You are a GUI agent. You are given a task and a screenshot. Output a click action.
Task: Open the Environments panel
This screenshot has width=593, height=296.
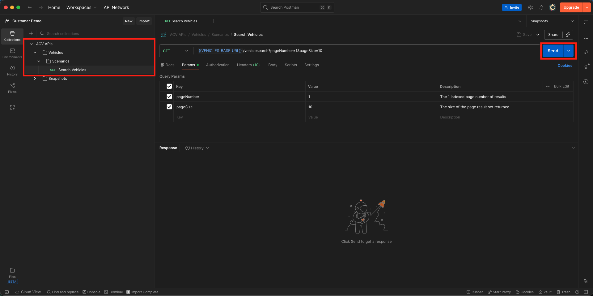pos(12,53)
